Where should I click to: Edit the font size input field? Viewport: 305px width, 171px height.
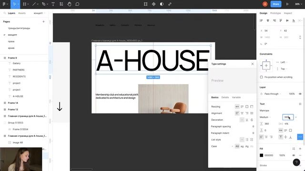[288, 117]
